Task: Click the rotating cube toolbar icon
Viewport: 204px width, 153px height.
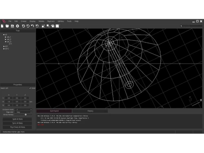Action: coord(53,26)
